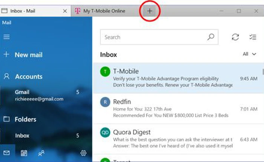
Task: Click the Mail window icon in the first tab
Action: [x=5, y=11]
